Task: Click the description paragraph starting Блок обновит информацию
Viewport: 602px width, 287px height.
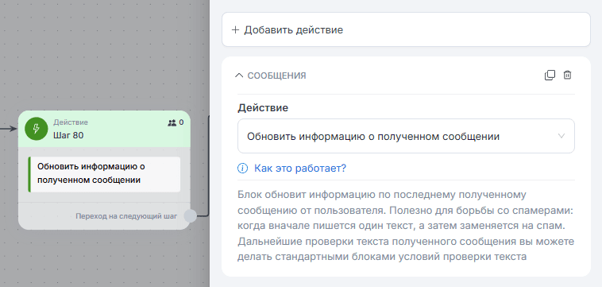Action: [x=406, y=225]
